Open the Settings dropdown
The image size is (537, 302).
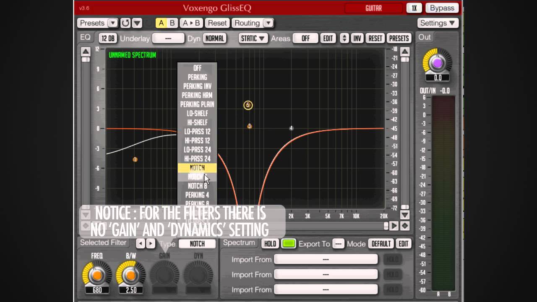(438, 23)
